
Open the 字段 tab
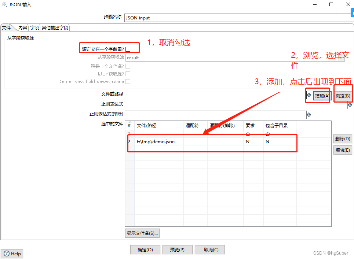pos(34,27)
